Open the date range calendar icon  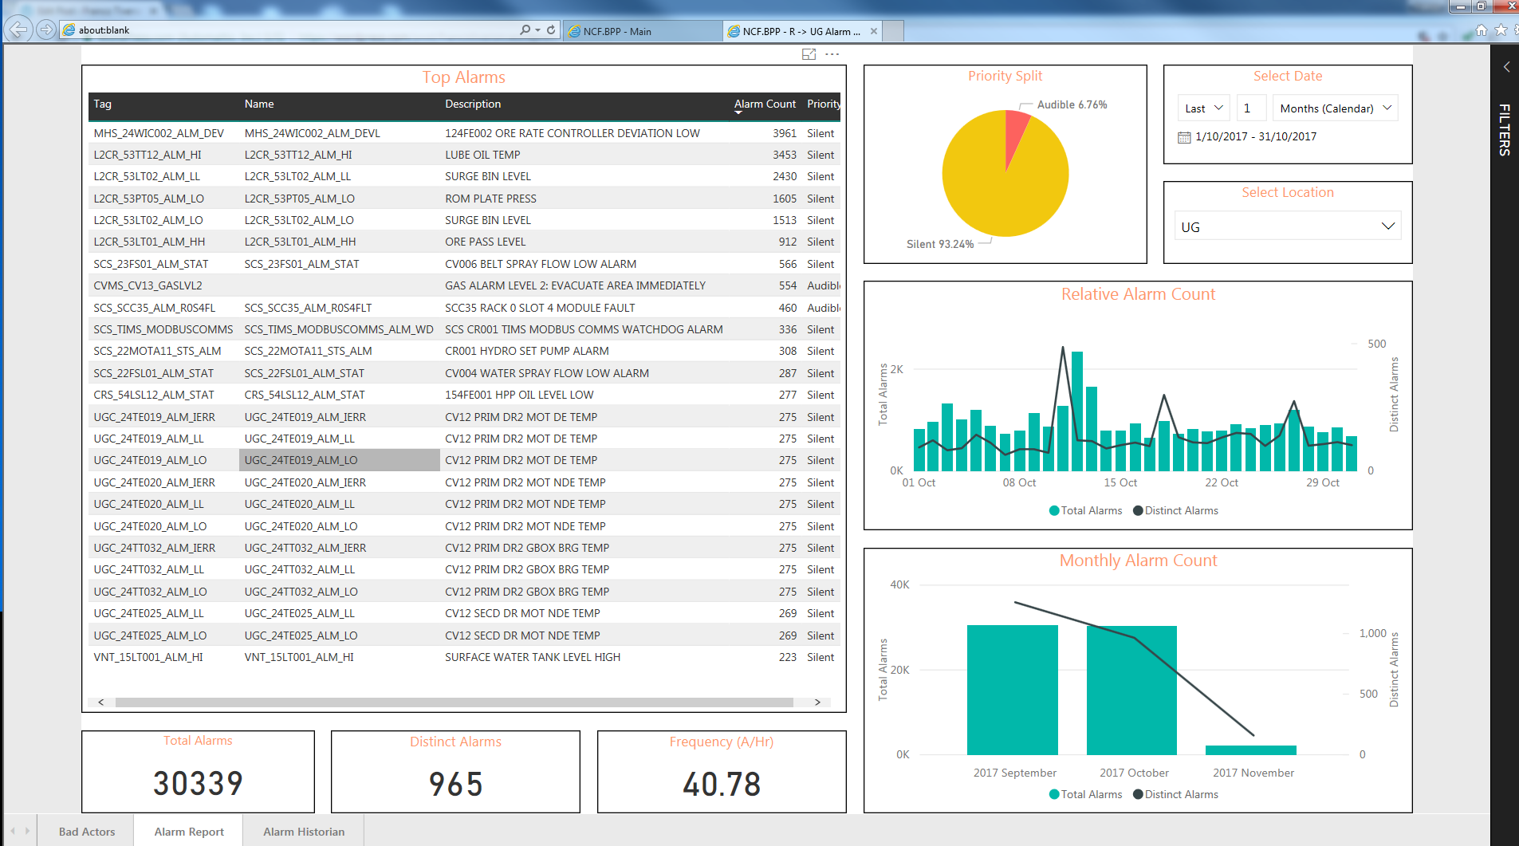(x=1184, y=137)
